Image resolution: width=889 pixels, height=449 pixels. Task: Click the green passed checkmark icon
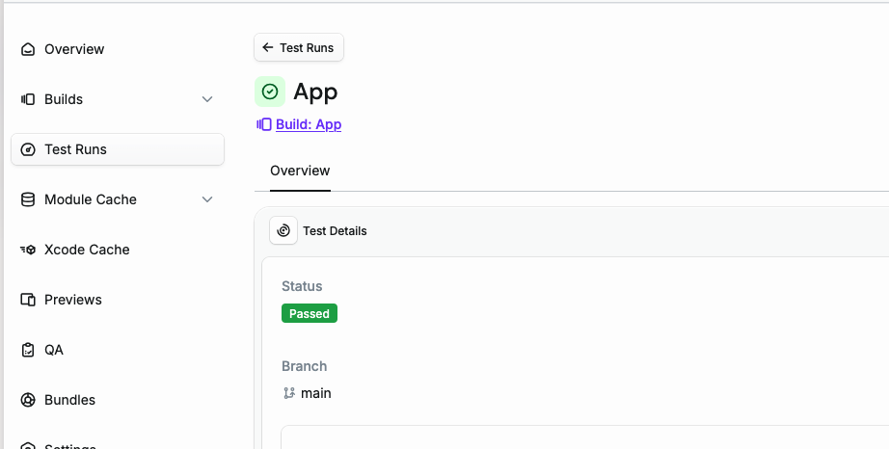(270, 92)
